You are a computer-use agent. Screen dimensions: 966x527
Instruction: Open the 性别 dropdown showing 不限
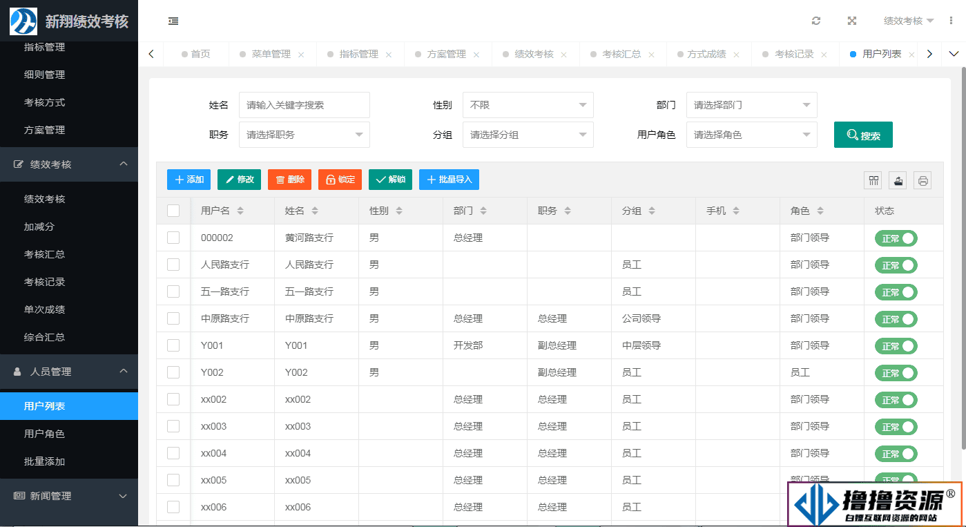528,105
